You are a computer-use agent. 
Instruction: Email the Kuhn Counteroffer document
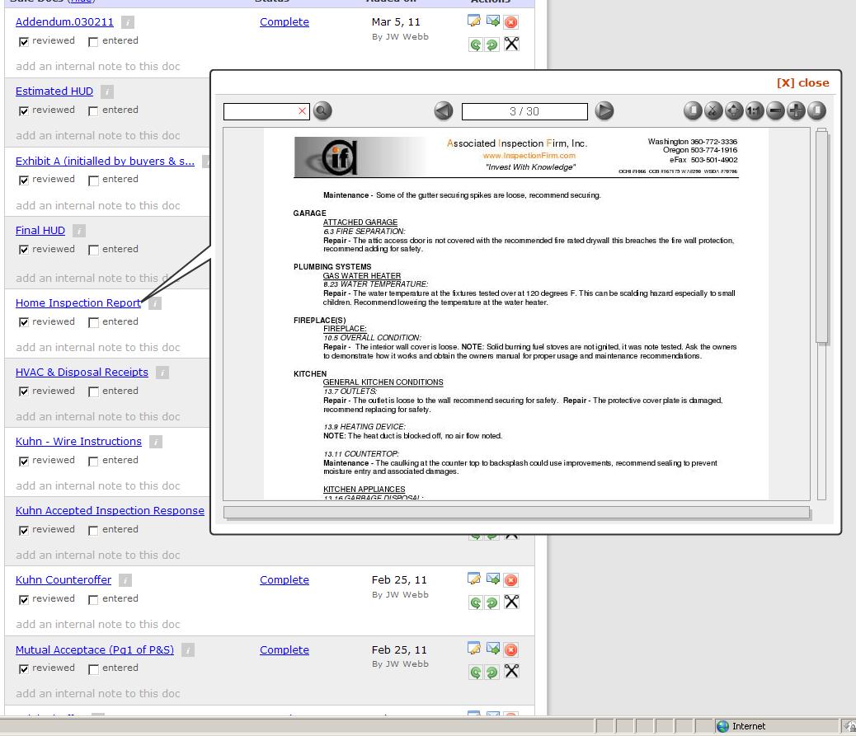click(493, 579)
